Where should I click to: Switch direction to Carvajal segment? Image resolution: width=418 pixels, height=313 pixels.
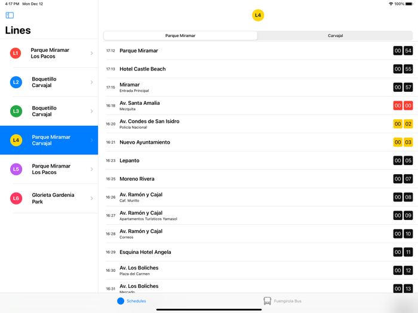335,36
